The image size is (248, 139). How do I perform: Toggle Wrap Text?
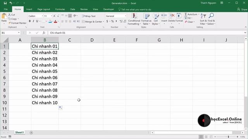pos(89,16)
